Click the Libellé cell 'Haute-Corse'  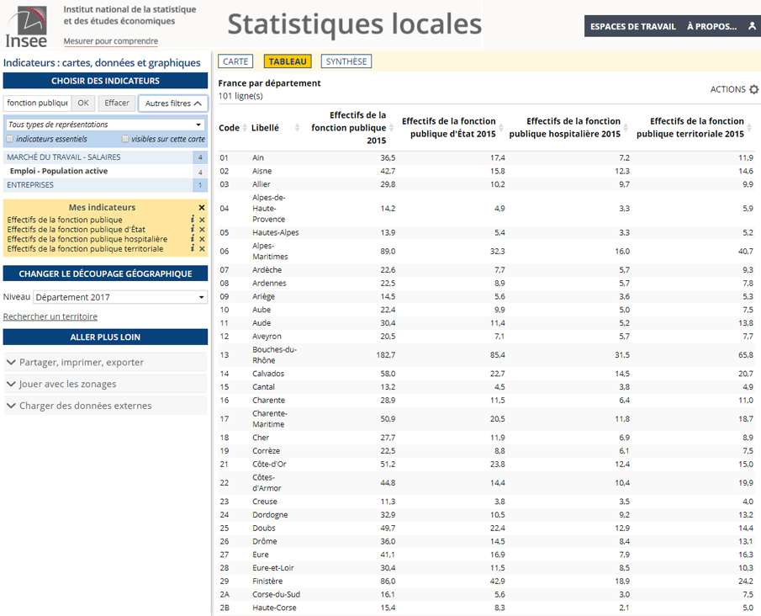point(274,608)
